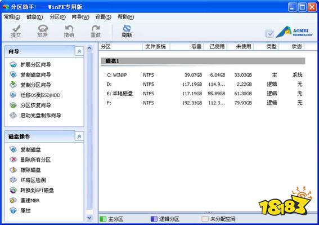This screenshot has width=319, height=225.
Task: Sort by the 状态 column header
Action: (292, 47)
